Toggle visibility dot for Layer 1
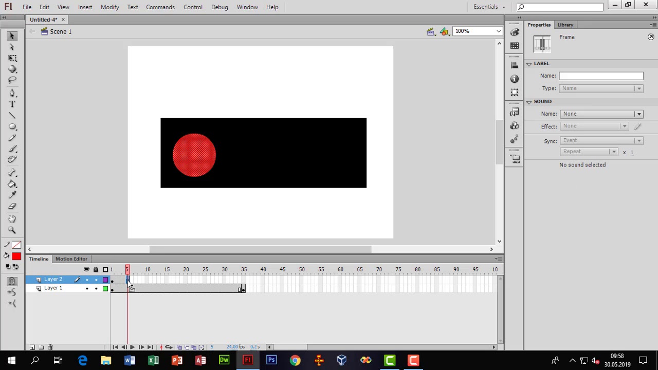 pos(86,288)
